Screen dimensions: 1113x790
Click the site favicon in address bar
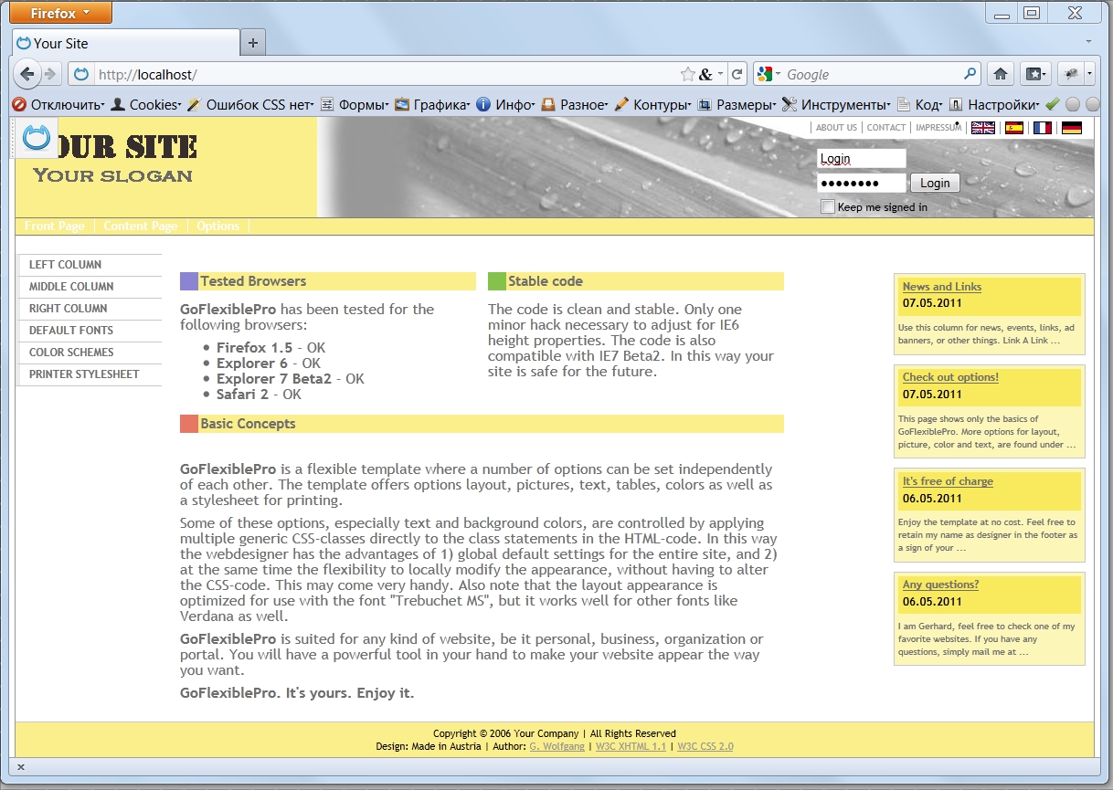(81, 74)
